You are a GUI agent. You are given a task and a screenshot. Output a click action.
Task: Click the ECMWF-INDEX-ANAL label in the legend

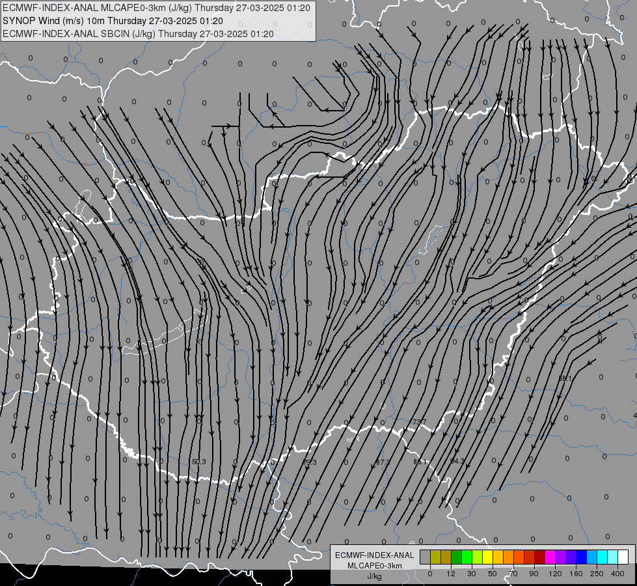coord(375,555)
